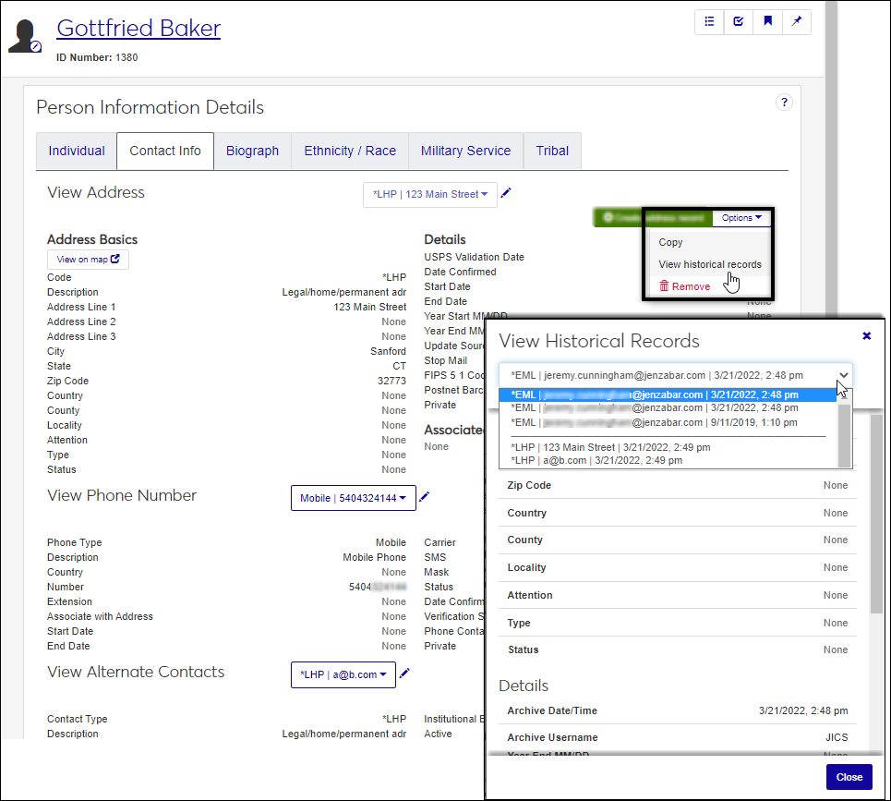891x801 pixels.
Task: Click the checklist icon in top toolbar
Action: [739, 22]
